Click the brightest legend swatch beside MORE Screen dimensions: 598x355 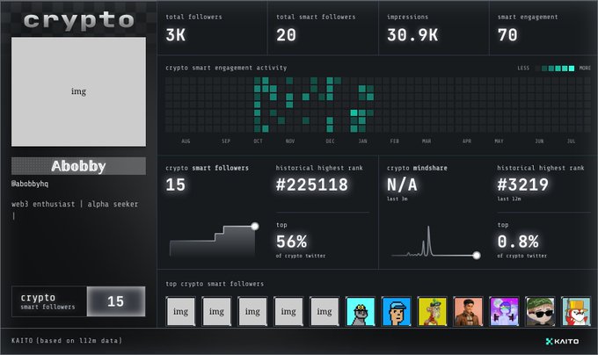[572, 69]
